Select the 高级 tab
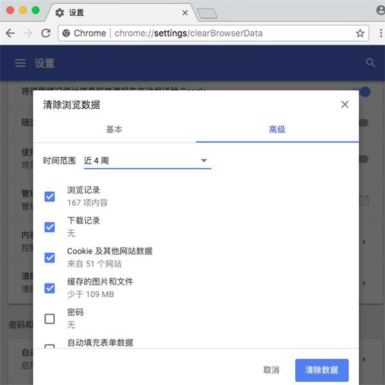385x385 pixels. 277,129
